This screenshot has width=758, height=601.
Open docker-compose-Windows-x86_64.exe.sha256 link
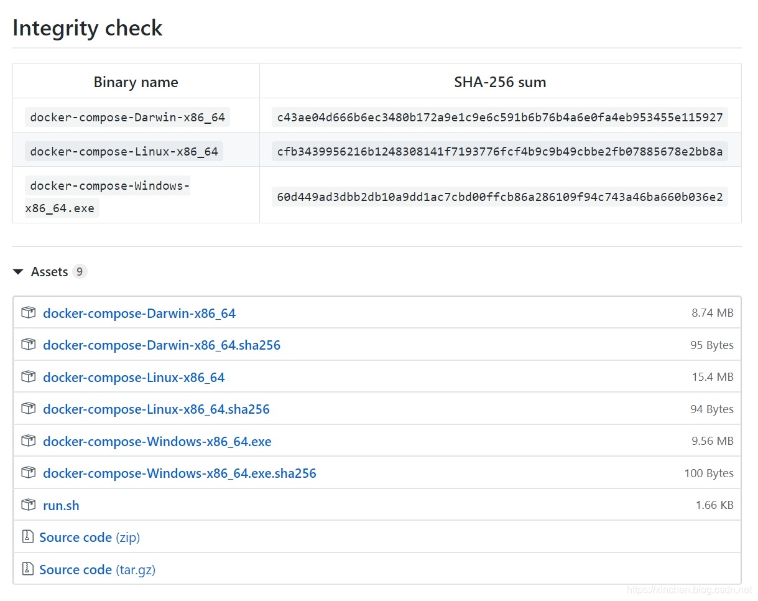click(180, 473)
